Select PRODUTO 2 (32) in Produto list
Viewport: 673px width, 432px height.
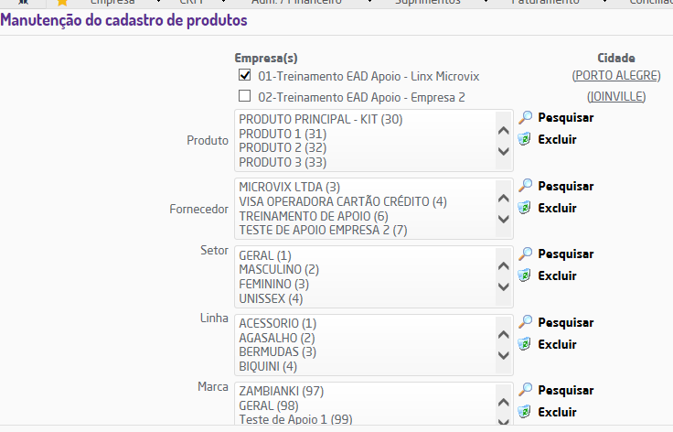click(x=283, y=148)
